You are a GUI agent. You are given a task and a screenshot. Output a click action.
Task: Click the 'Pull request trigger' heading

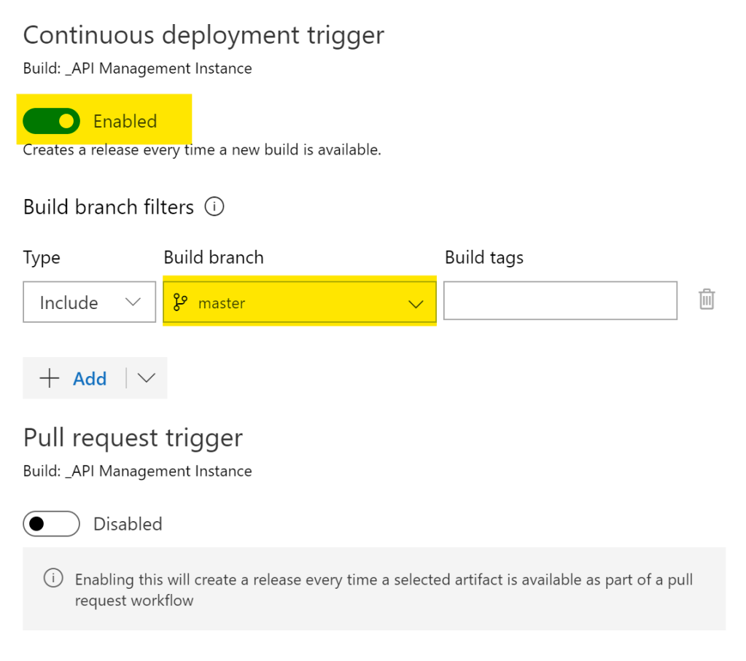tap(133, 438)
